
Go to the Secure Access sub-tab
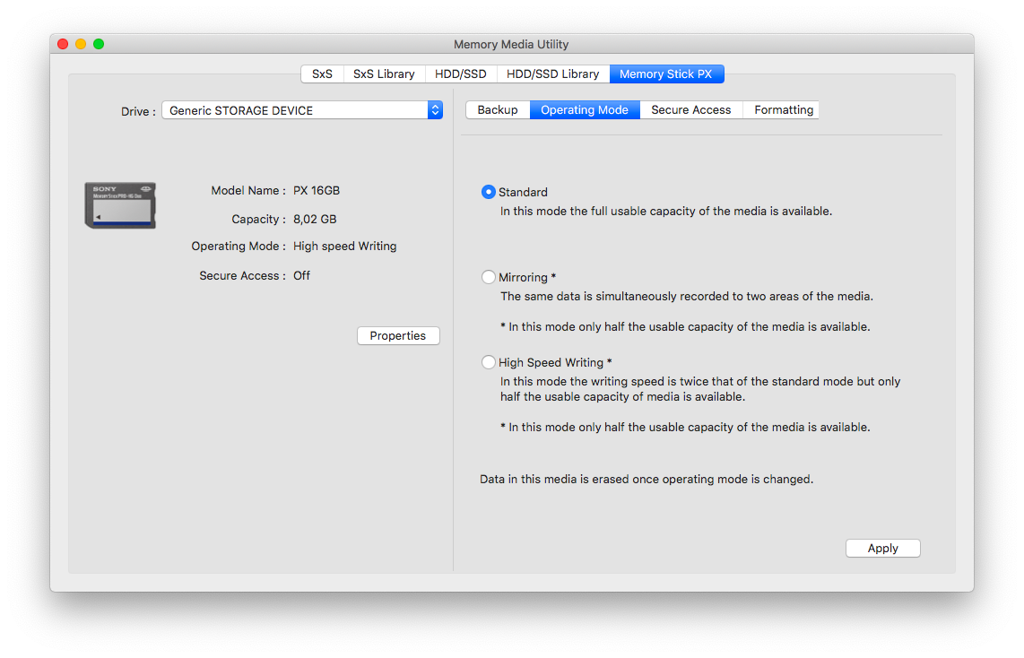pyautogui.click(x=691, y=109)
